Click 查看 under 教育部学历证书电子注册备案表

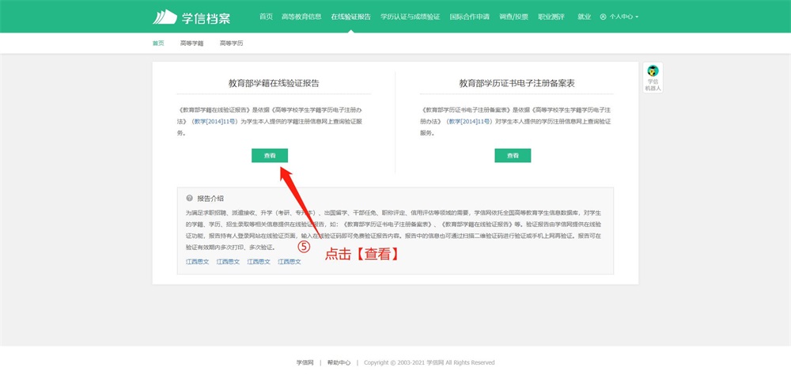pos(513,156)
